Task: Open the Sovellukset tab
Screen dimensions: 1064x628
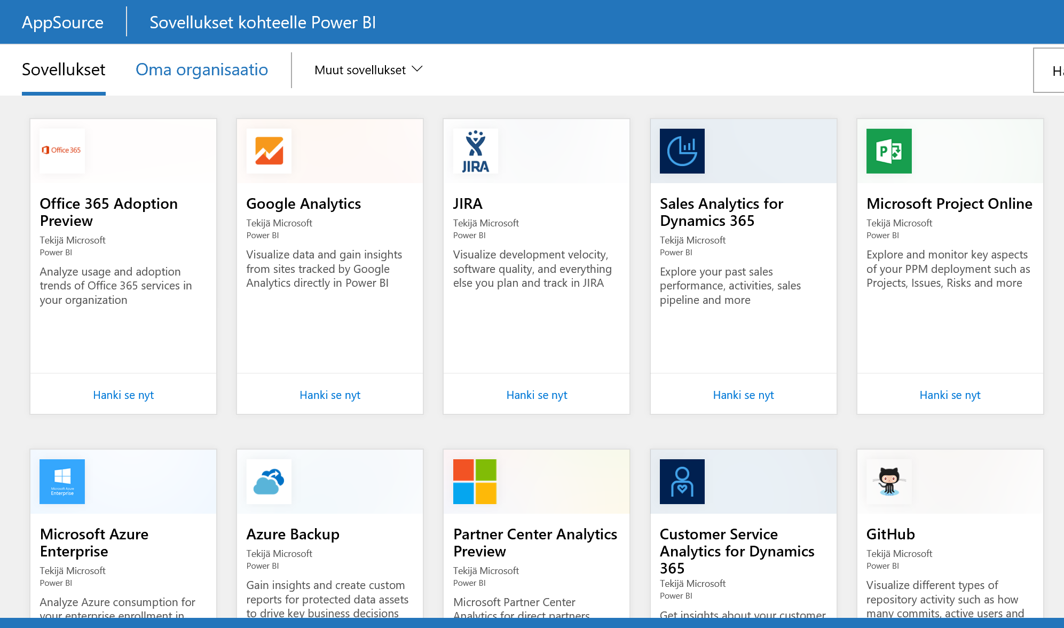Action: [64, 69]
